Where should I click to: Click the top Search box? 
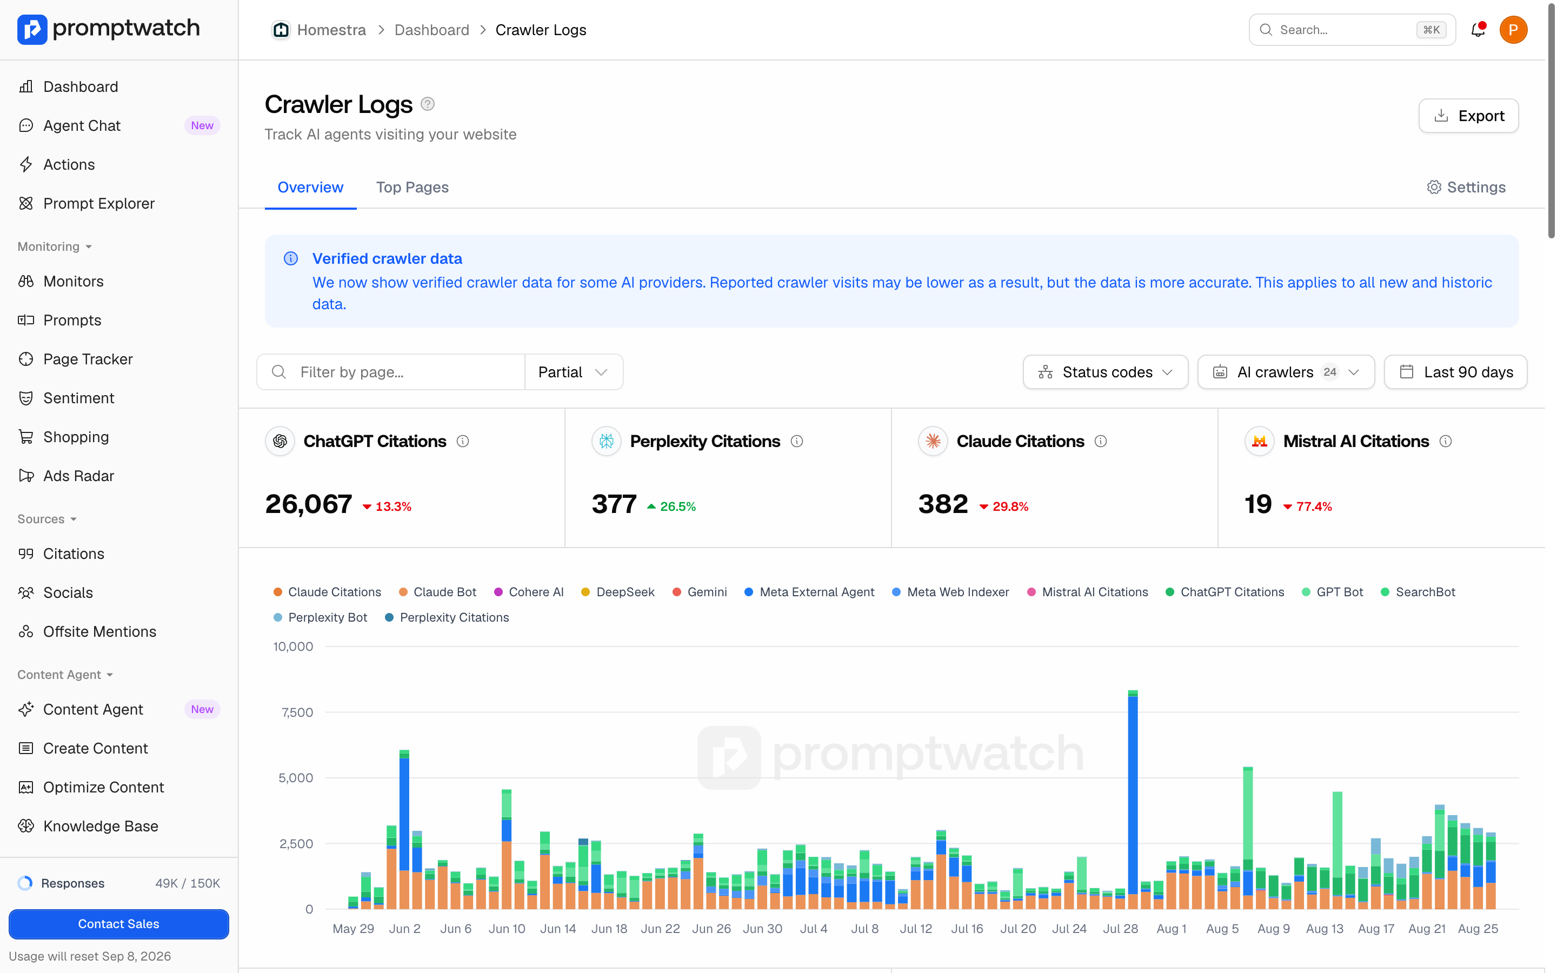point(1353,30)
